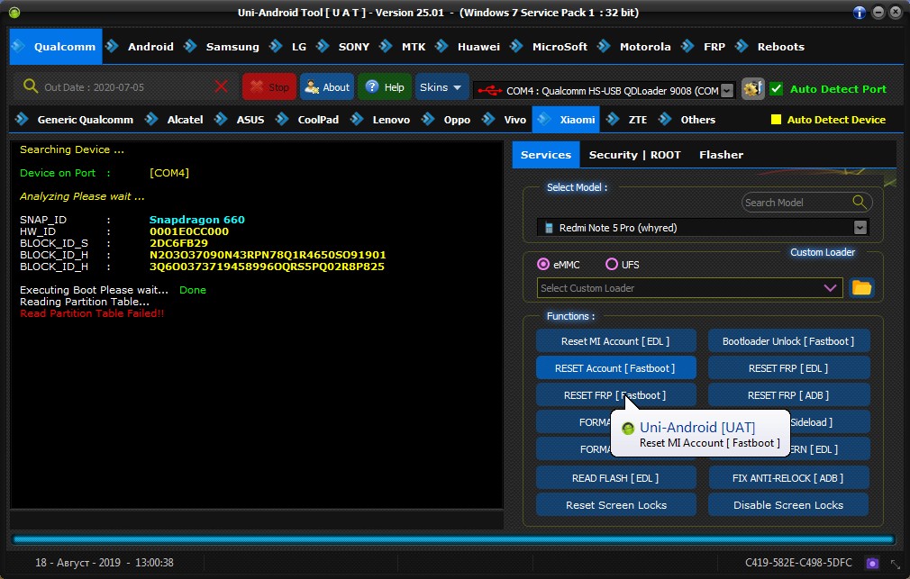Select the ASUS sub-tab
910x579 pixels.
250,120
